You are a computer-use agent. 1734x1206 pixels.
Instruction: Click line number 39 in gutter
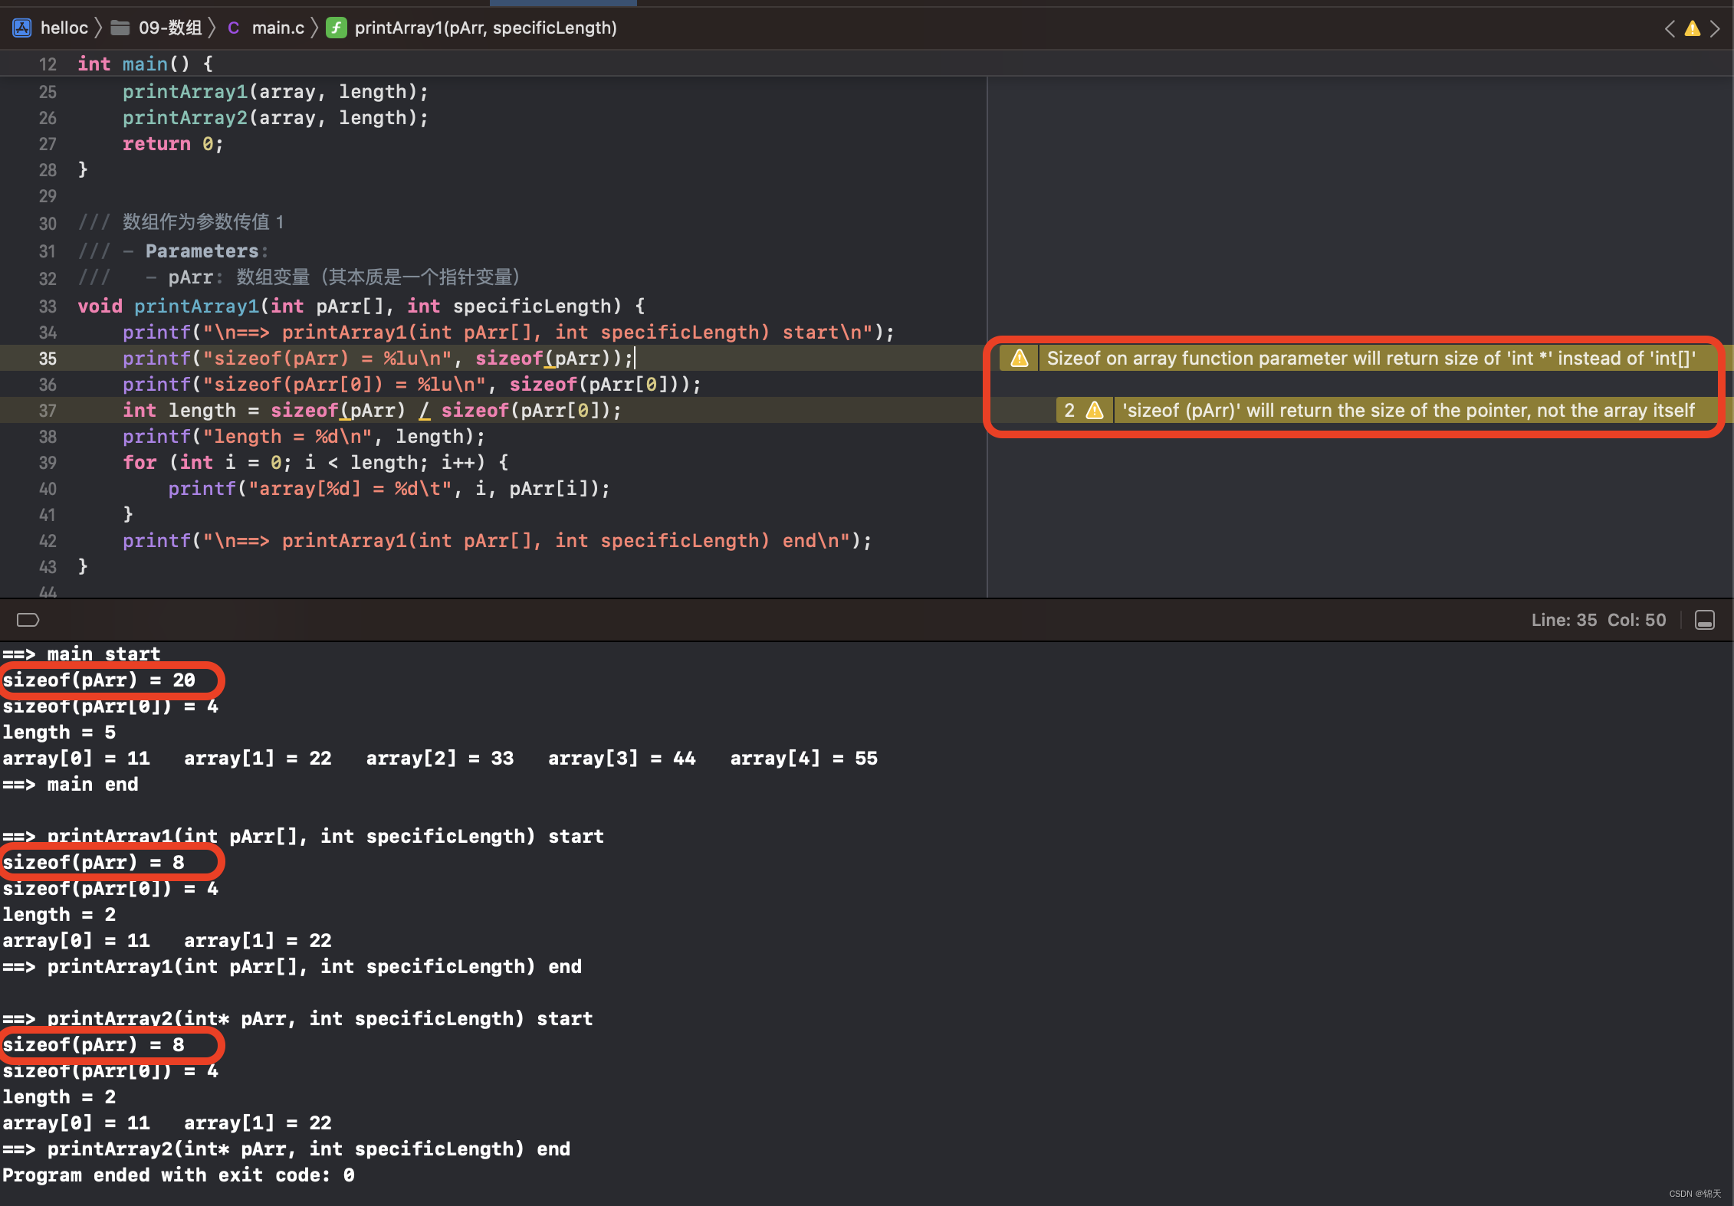point(48,463)
